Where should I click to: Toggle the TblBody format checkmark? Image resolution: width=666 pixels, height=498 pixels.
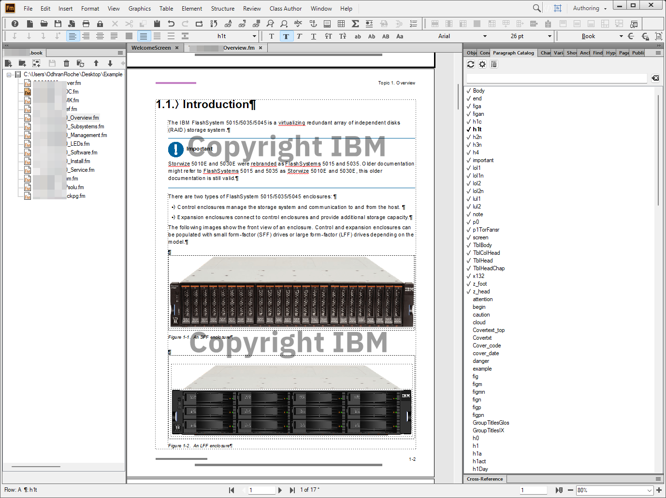pyautogui.click(x=469, y=245)
